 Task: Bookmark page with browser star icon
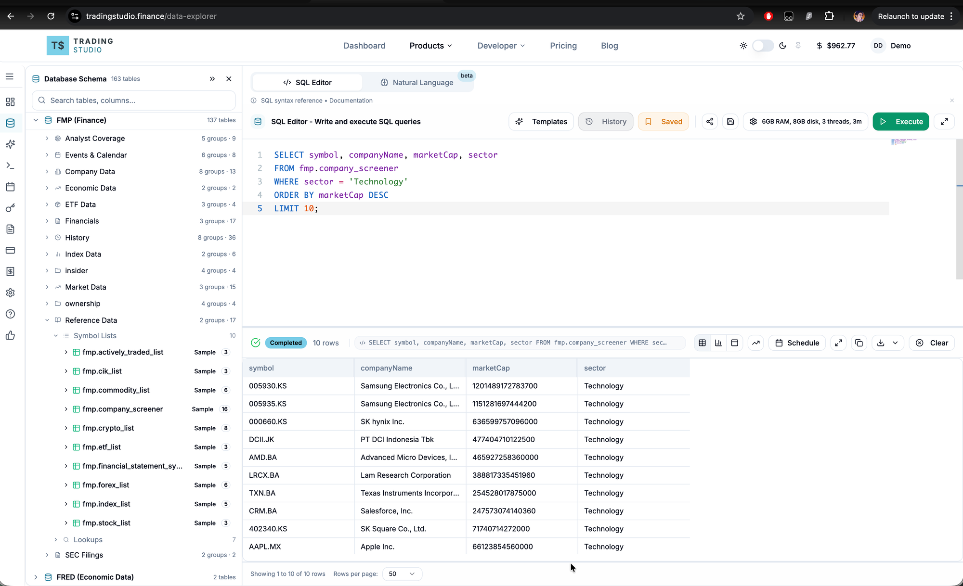pyautogui.click(x=741, y=16)
